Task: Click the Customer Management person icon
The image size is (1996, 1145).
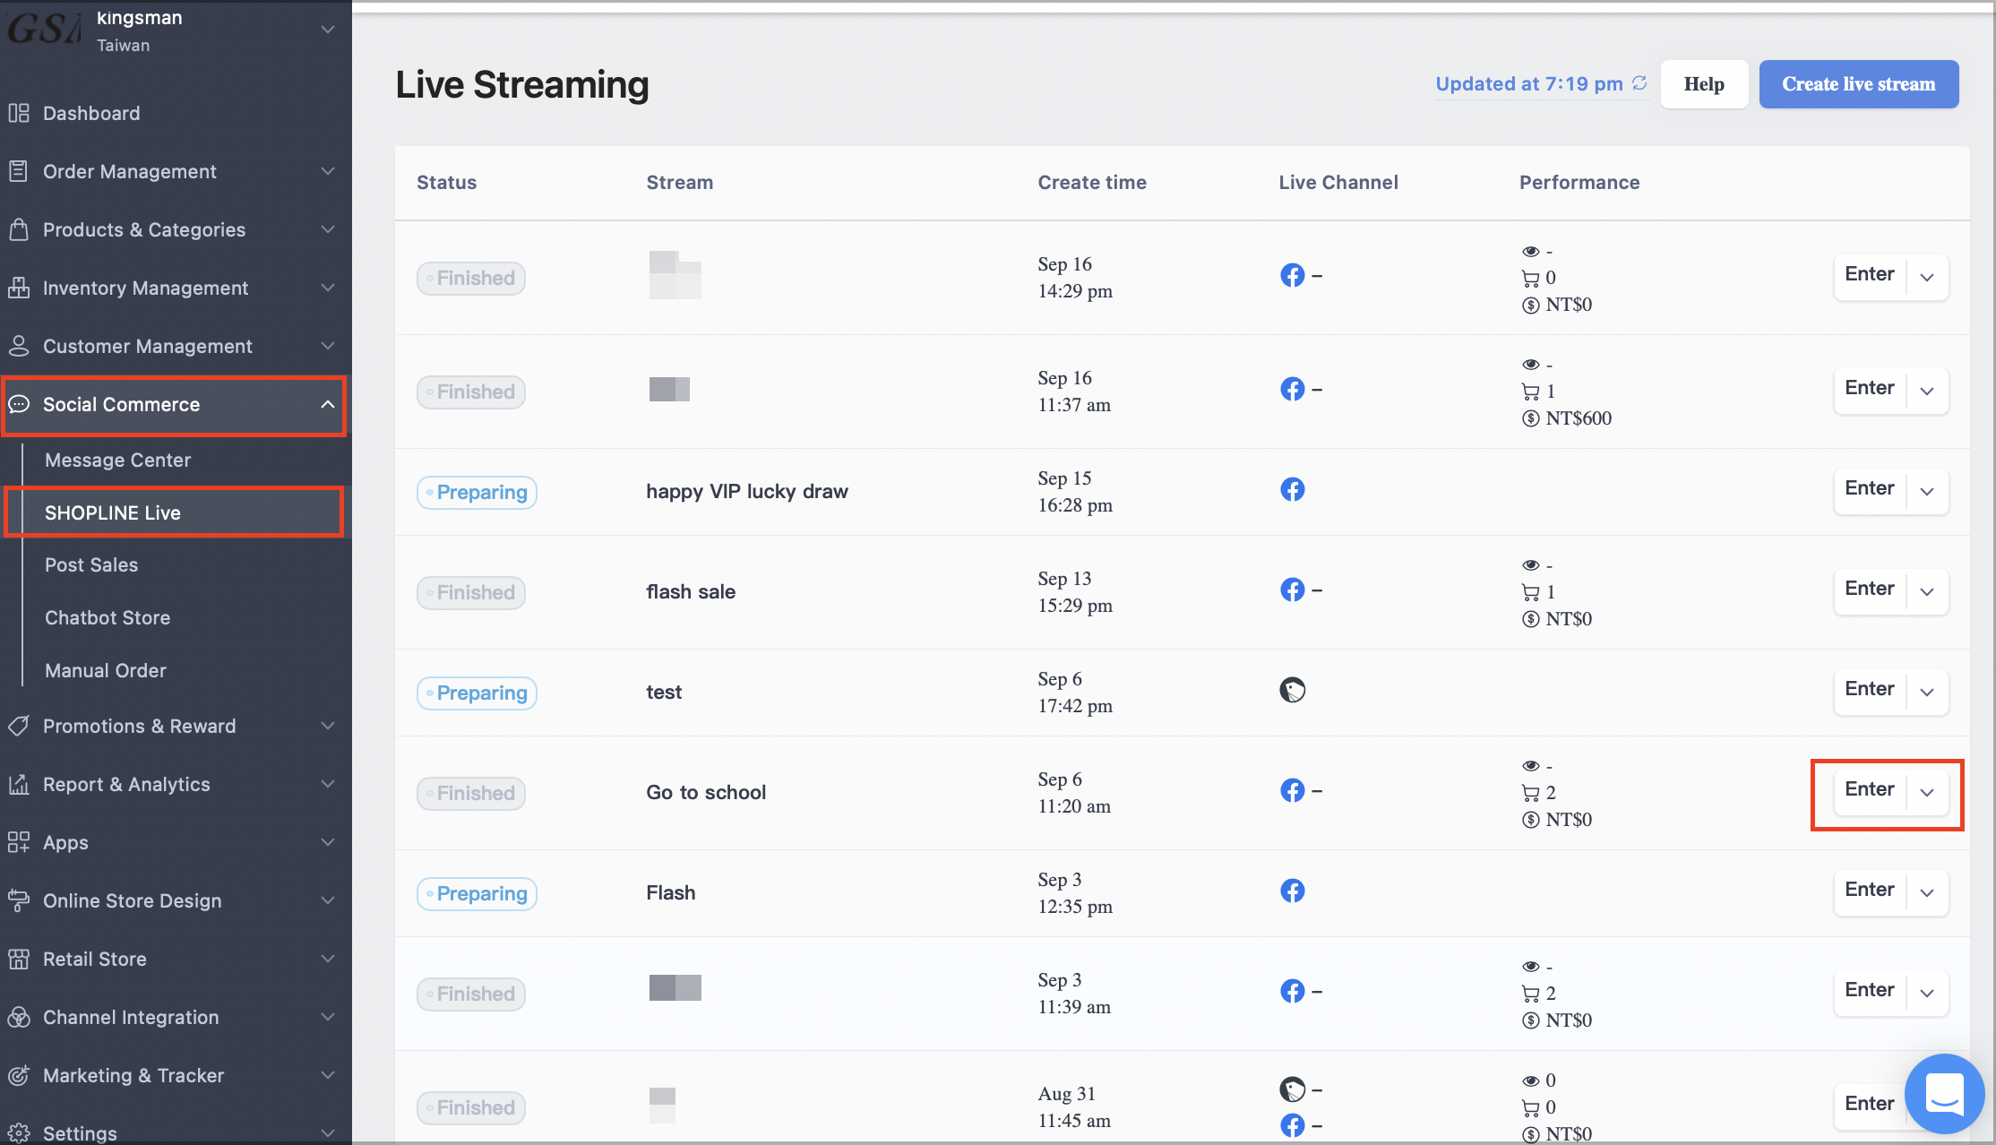Action: pyautogui.click(x=19, y=346)
